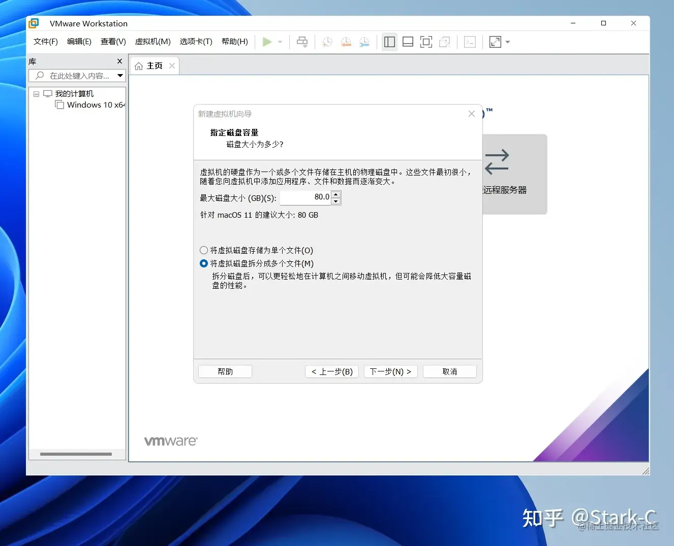Open the 虚拟机(M) menu
674x546 pixels.
[152, 42]
